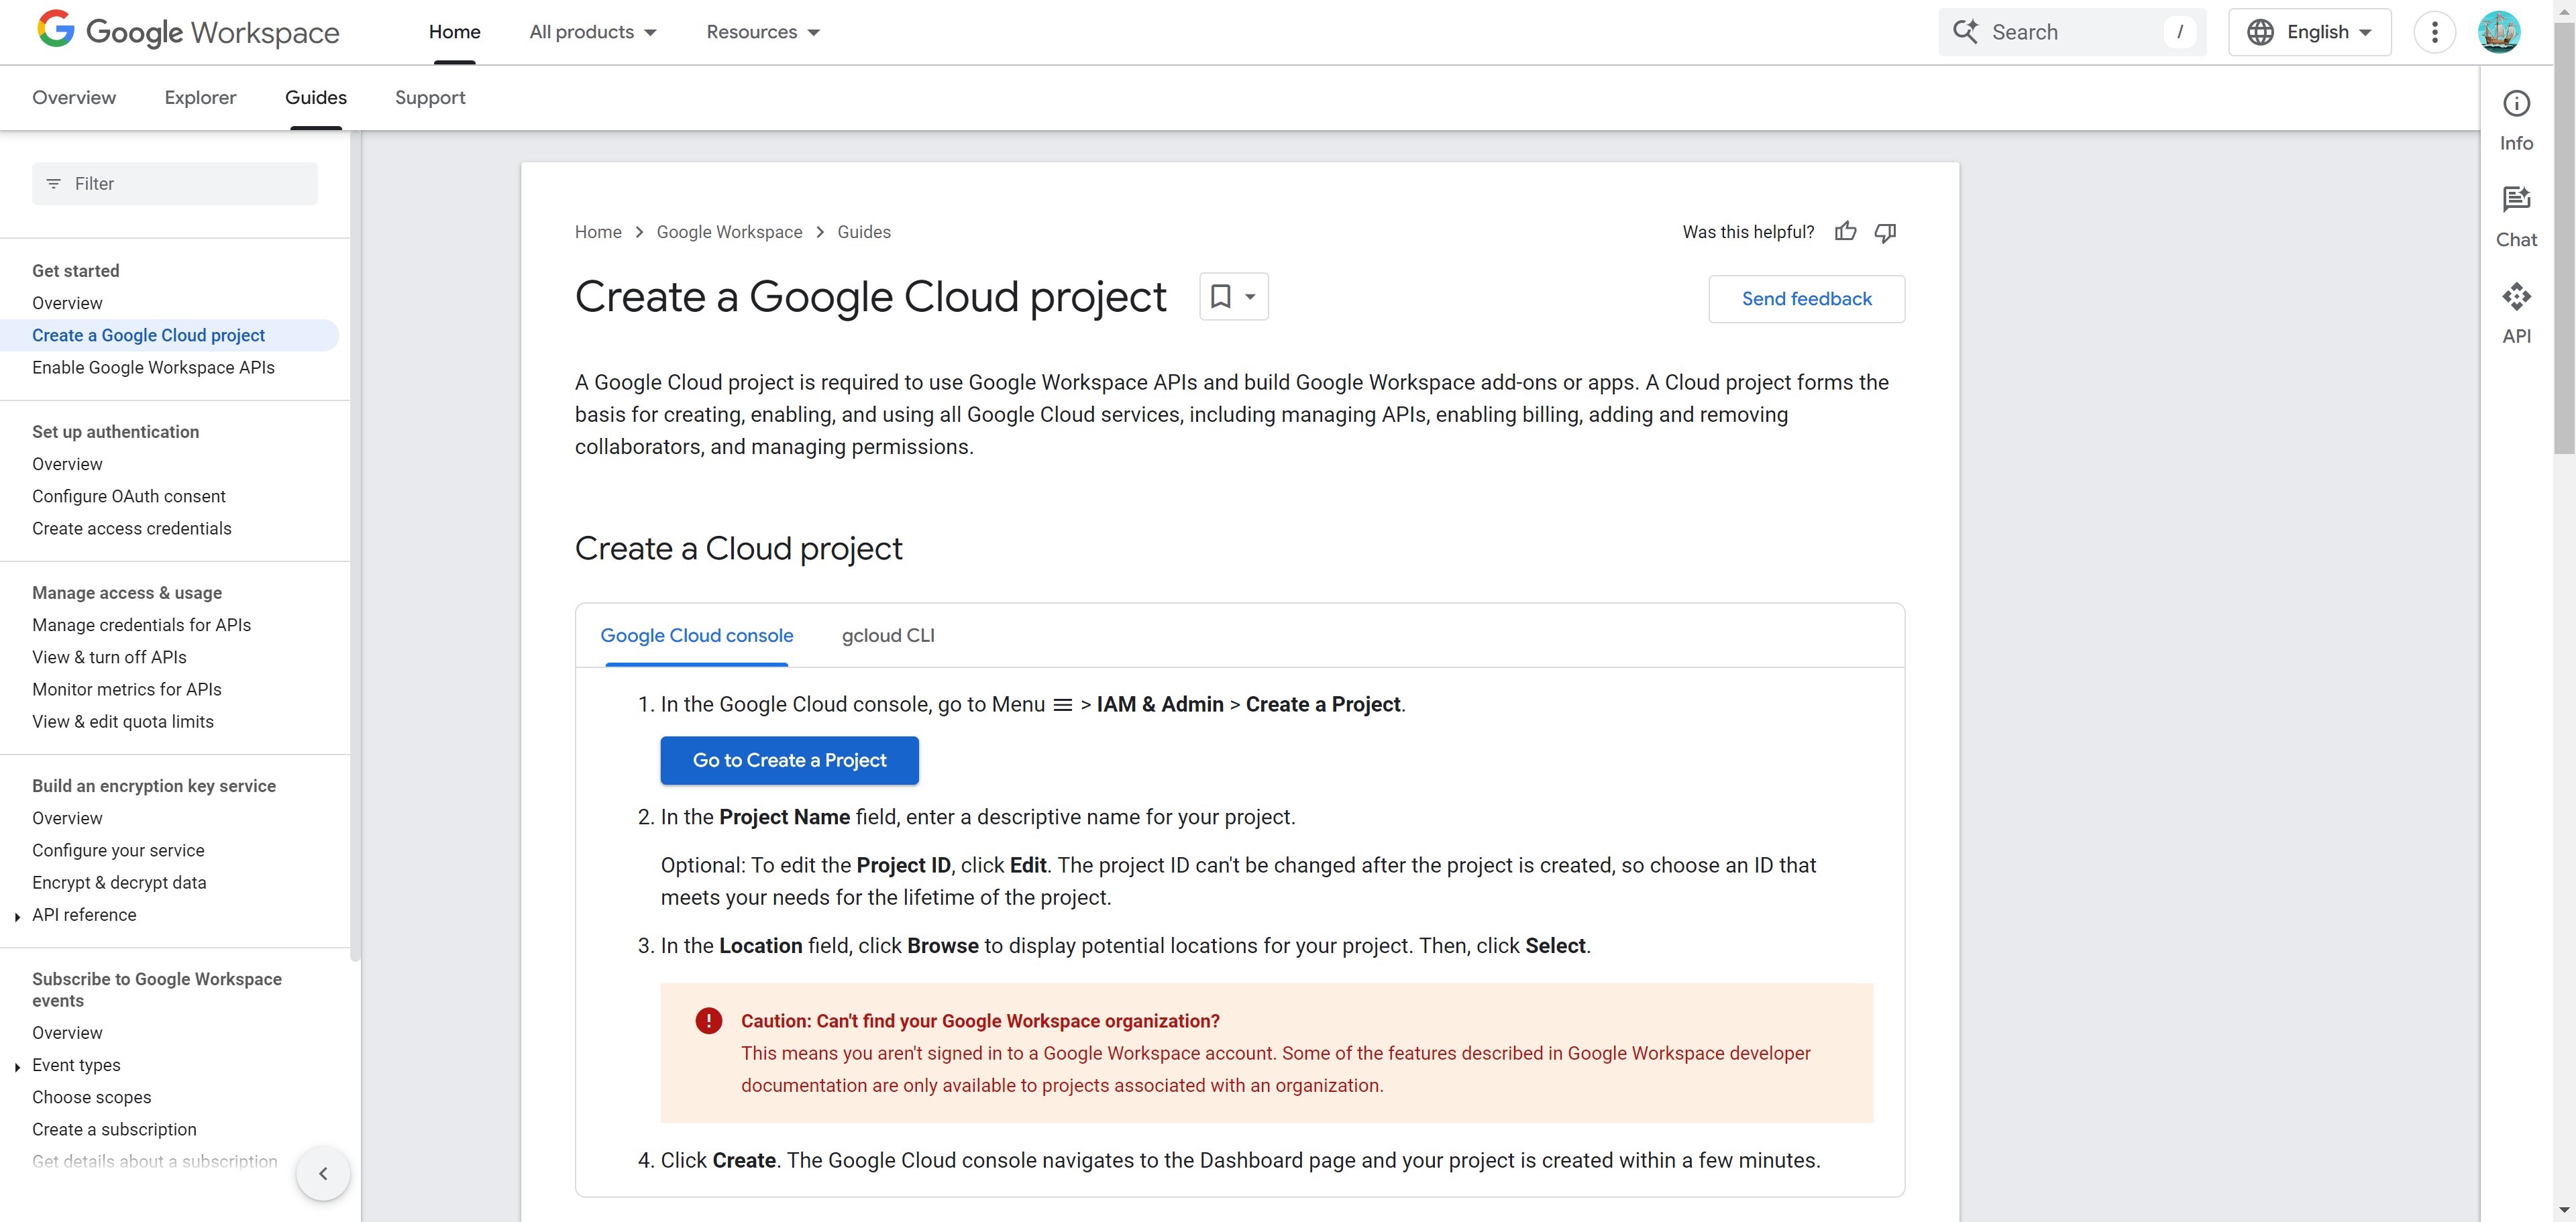Expand the API reference tree item

click(x=17, y=916)
